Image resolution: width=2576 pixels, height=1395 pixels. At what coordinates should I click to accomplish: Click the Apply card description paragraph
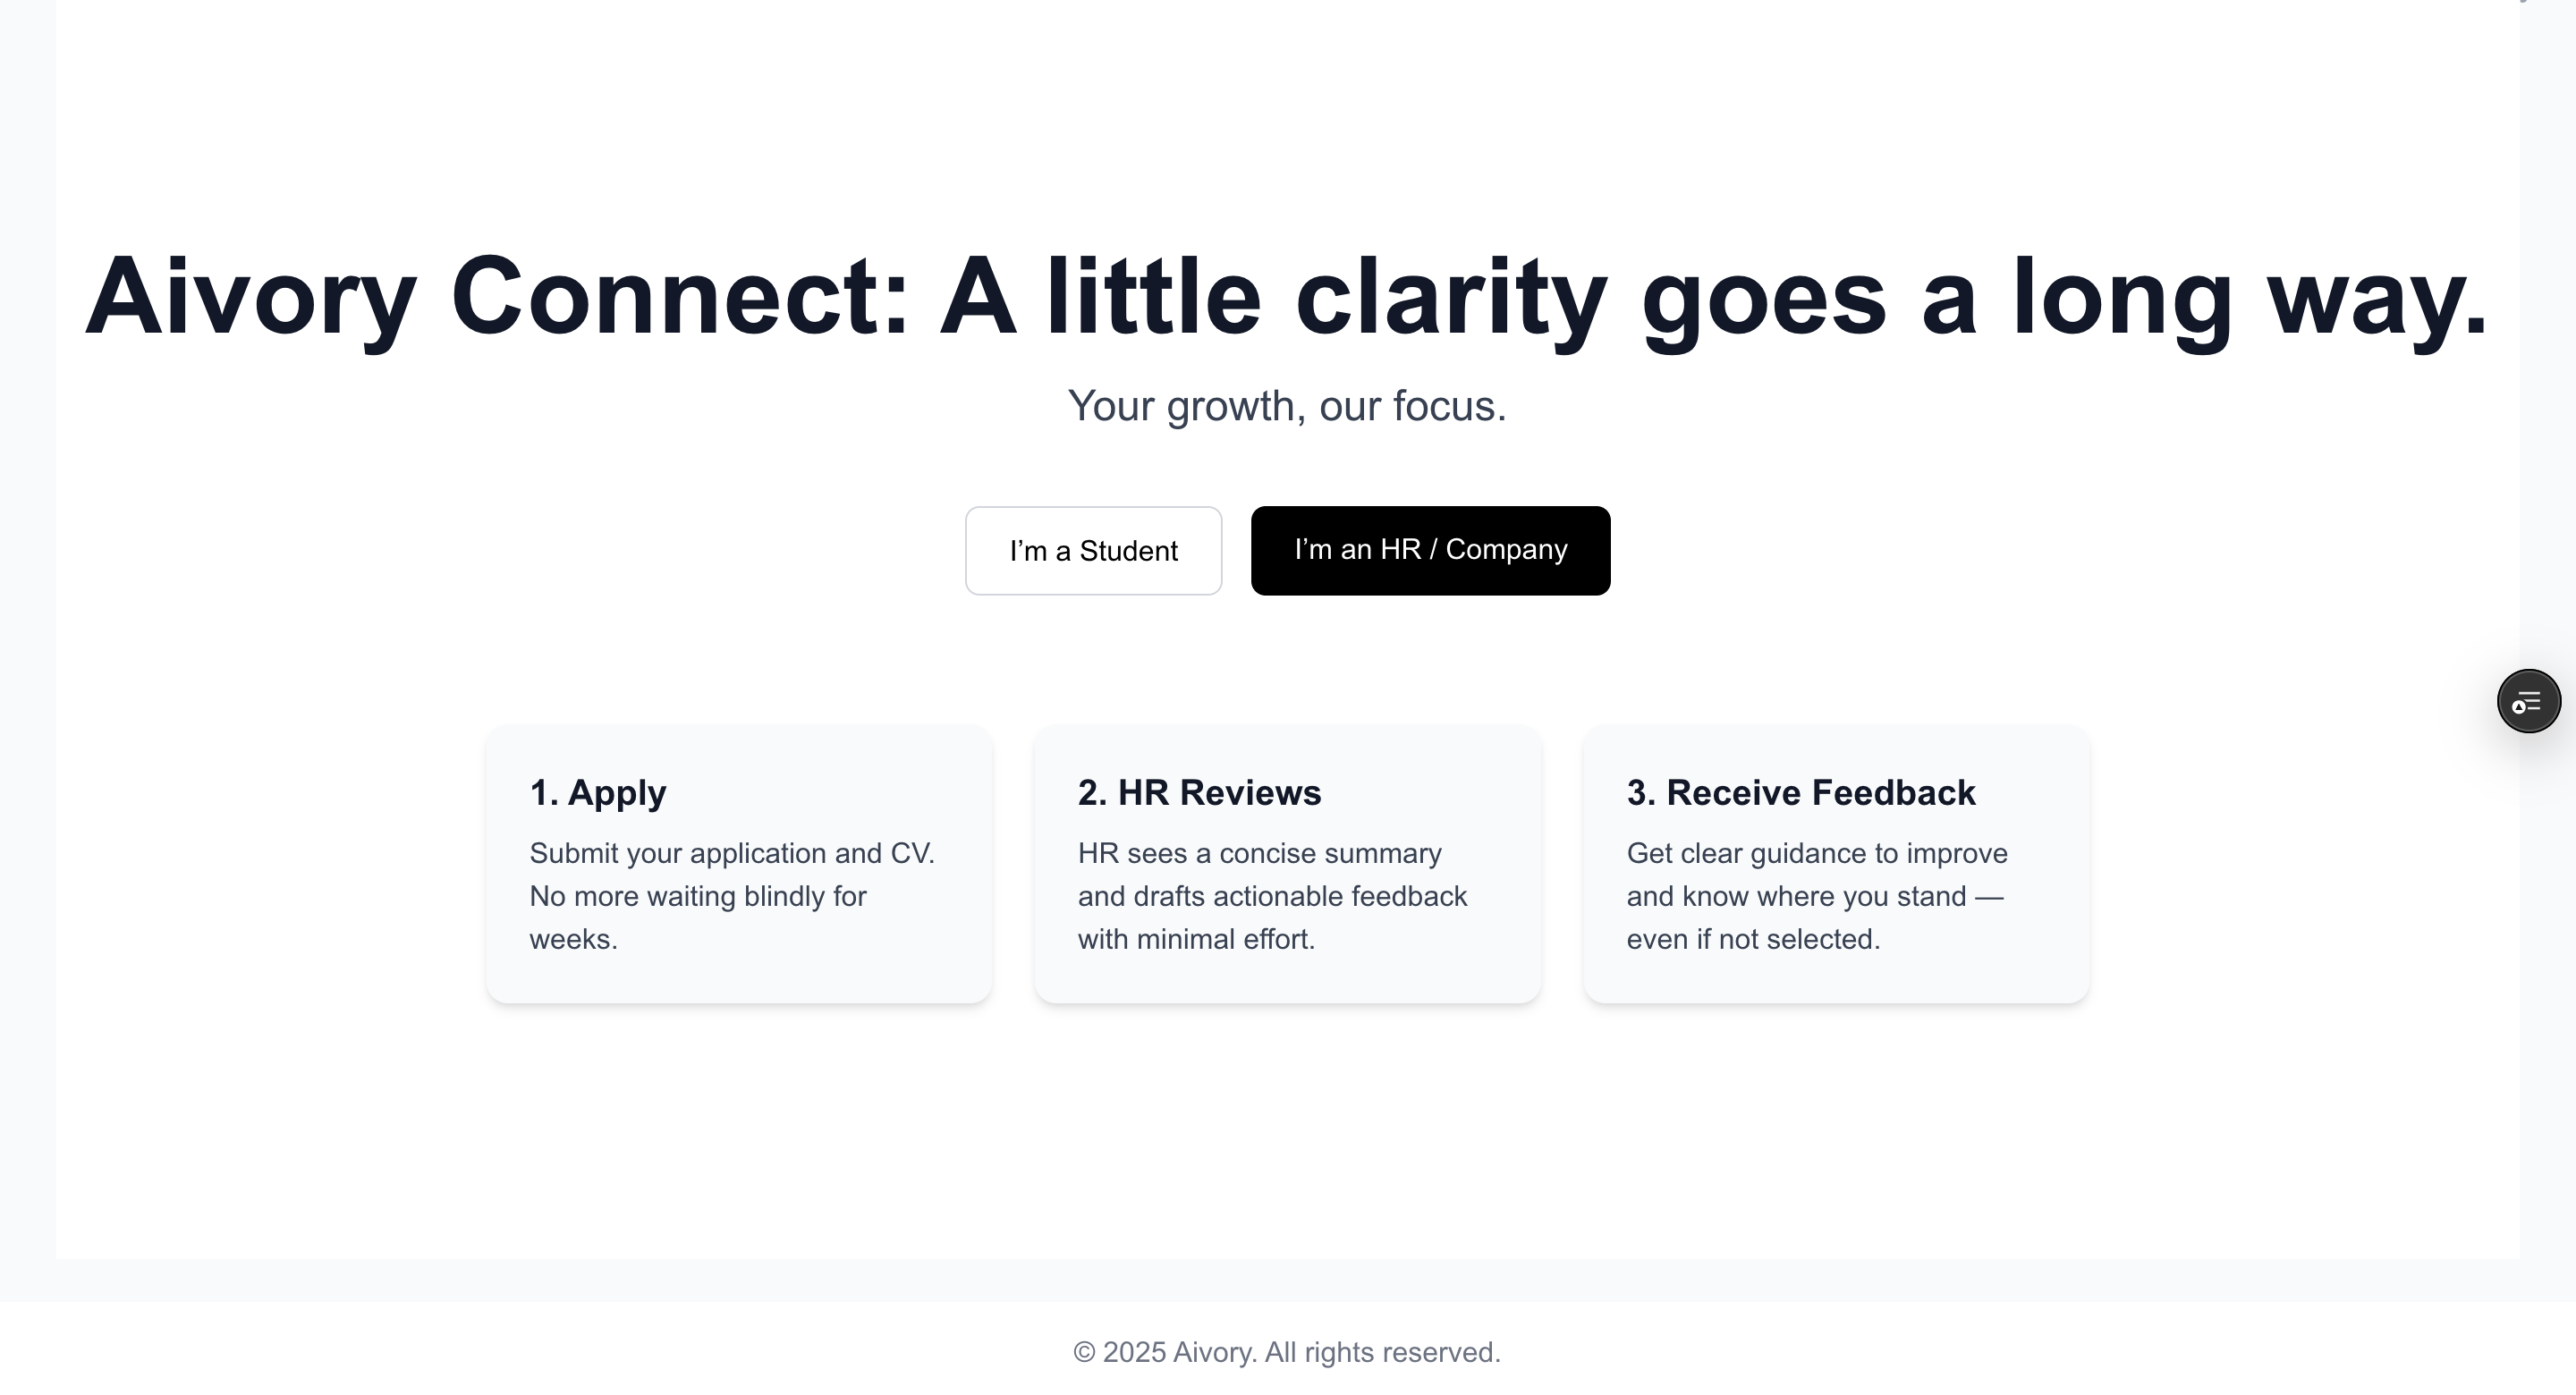[x=732, y=896]
